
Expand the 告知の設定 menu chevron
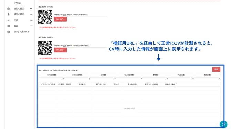pos(31,9)
